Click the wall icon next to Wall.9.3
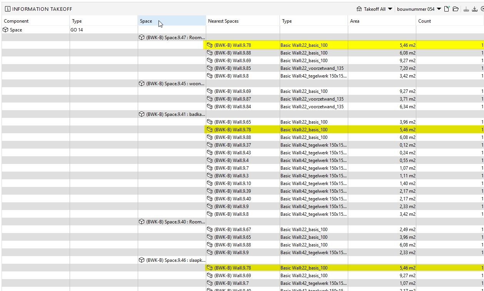The image size is (484, 291). click(x=210, y=175)
